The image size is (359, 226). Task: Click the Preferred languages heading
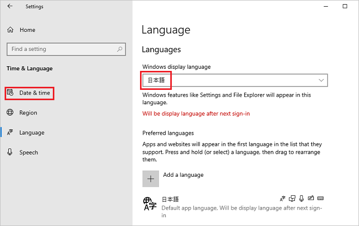tap(168, 133)
